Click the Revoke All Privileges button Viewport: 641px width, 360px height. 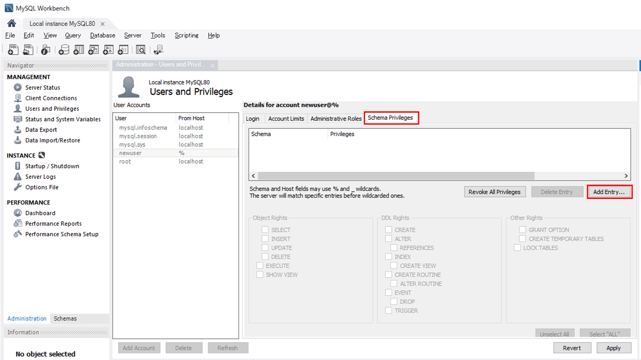click(x=494, y=192)
